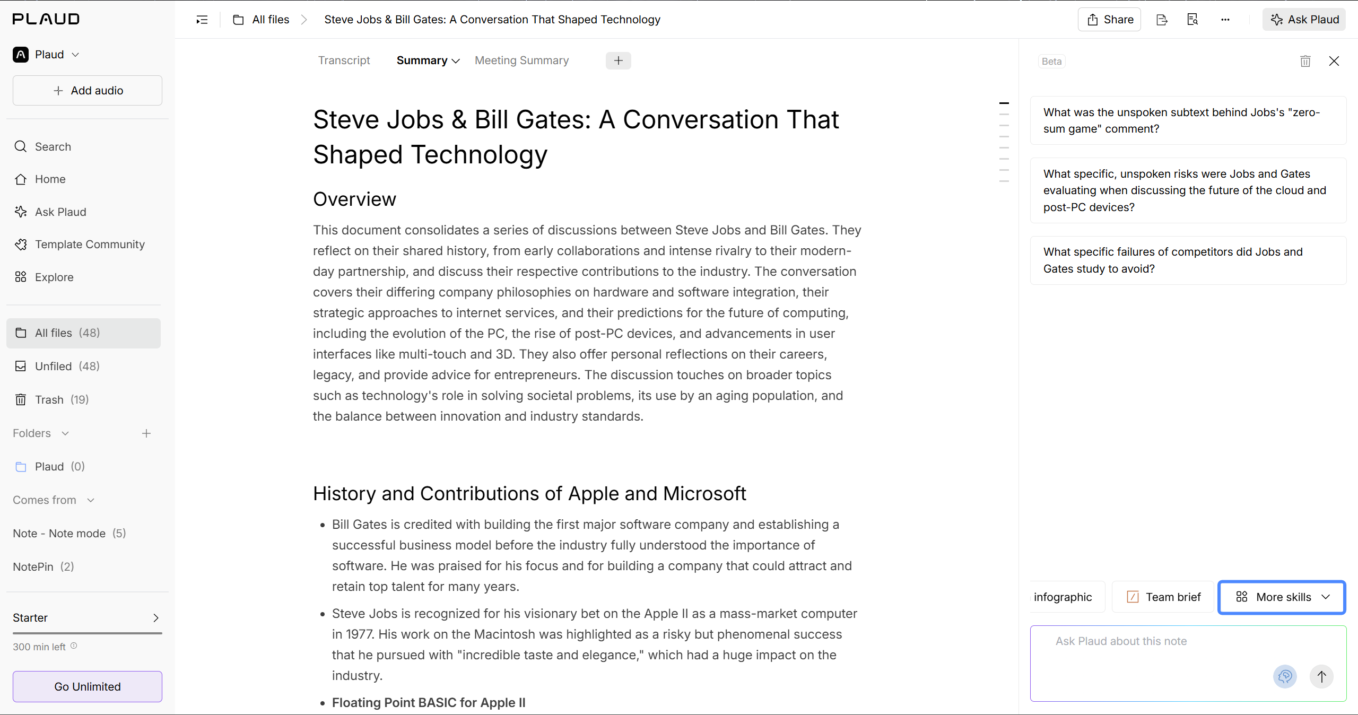Click the export note icon beside Share

[x=1162, y=20]
